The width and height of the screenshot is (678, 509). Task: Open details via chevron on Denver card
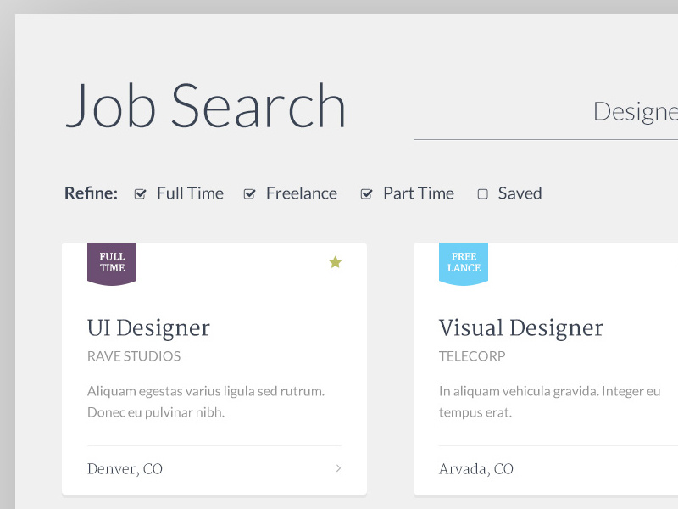(338, 468)
